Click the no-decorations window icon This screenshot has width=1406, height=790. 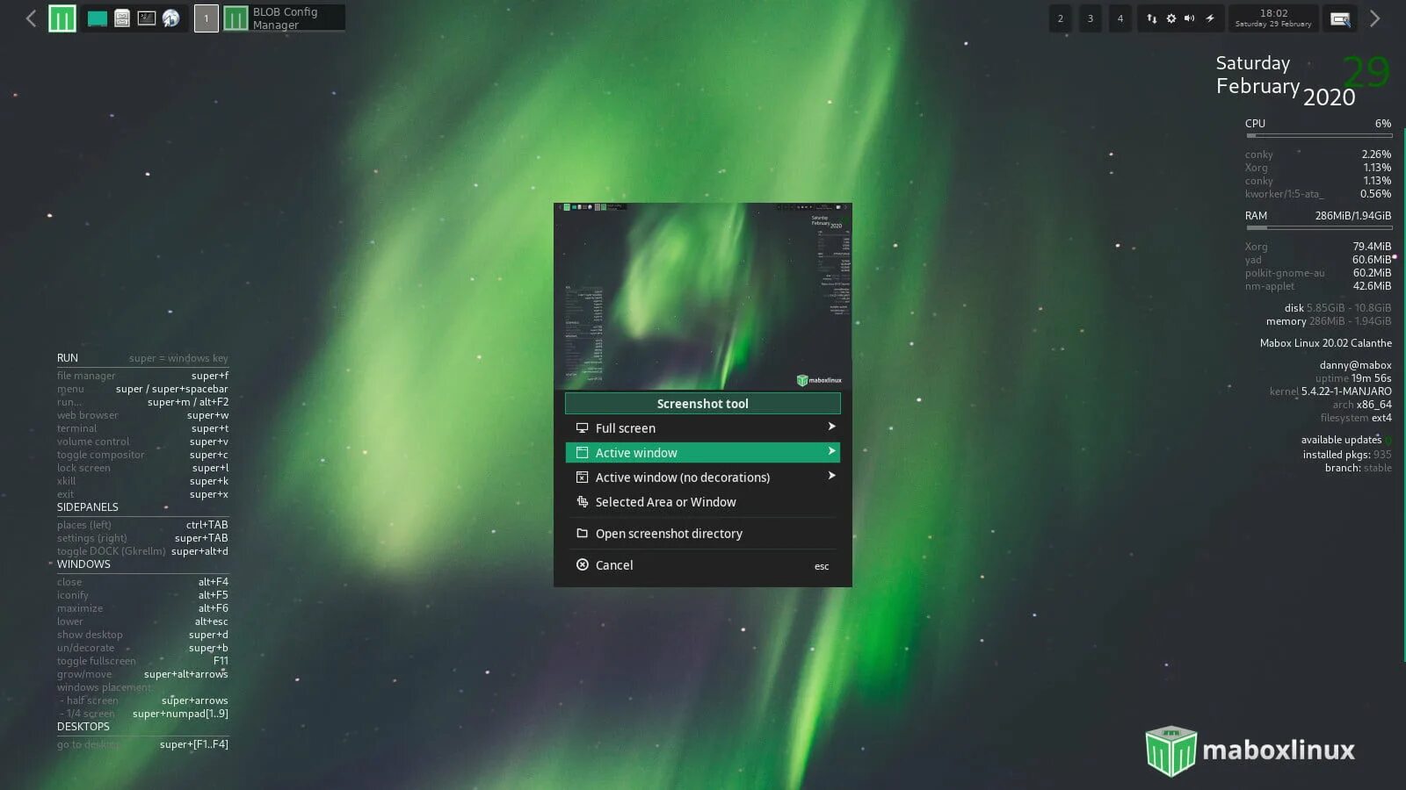tap(582, 478)
